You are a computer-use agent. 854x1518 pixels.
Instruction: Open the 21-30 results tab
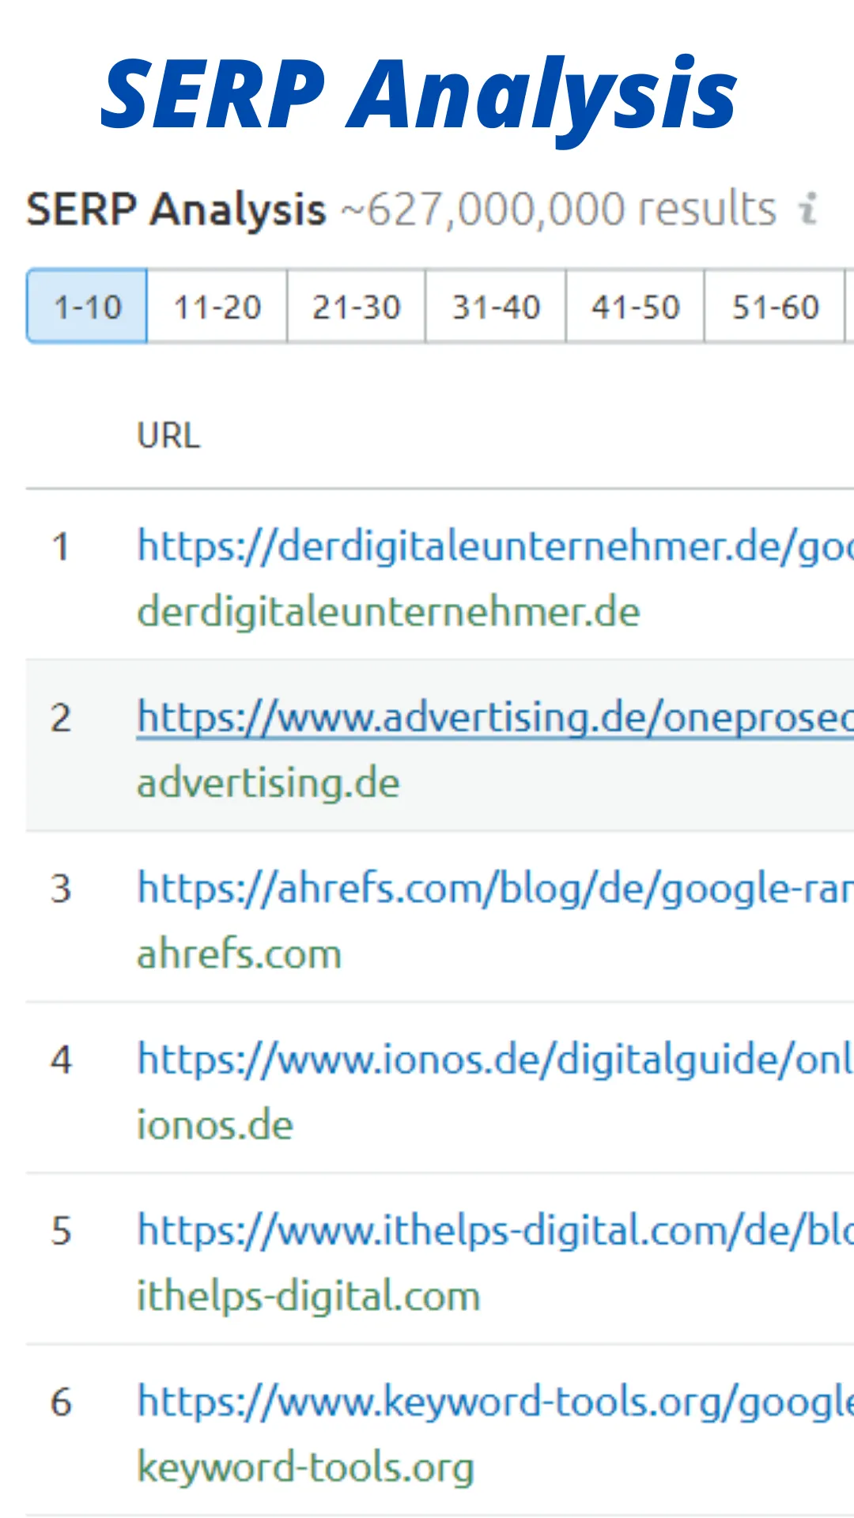click(x=357, y=307)
